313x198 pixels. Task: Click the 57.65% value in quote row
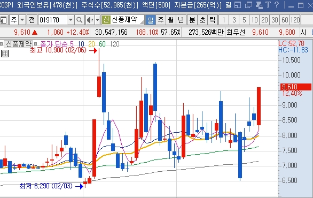[x=170, y=32]
